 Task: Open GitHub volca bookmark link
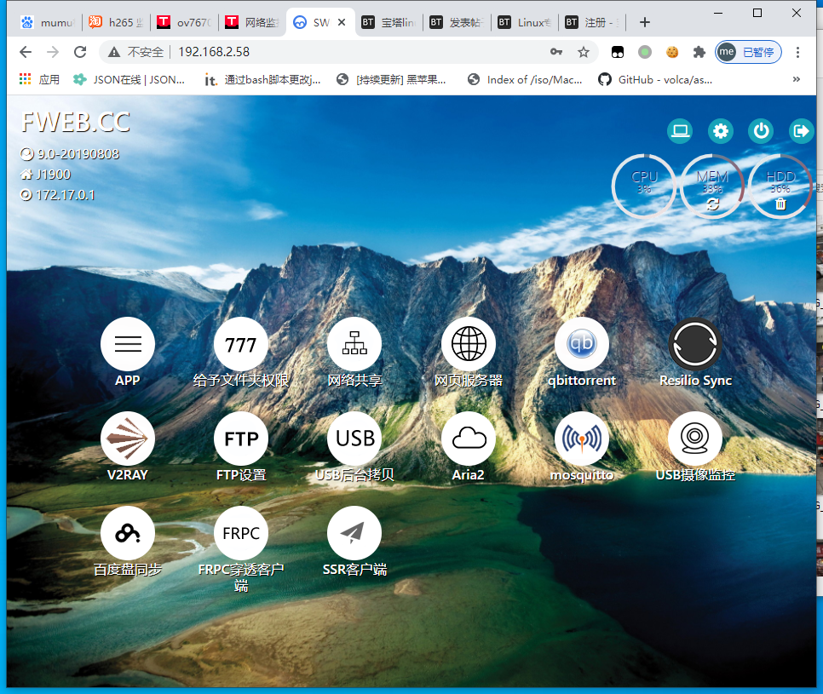tap(656, 79)
